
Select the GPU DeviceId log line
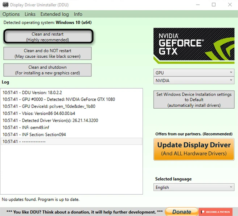coord(71,106)
